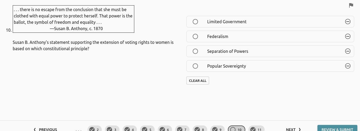
Task: Open Review & Submit
Action: (x=337, y=129)
